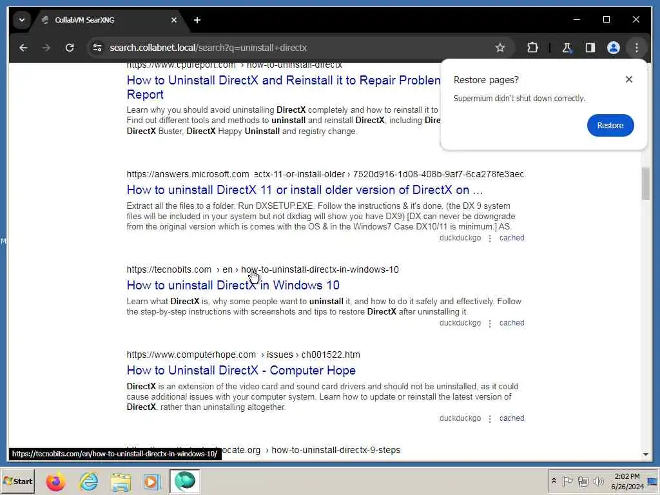
Task: Click the scrollbar down arrow
Action: point(646,454)
